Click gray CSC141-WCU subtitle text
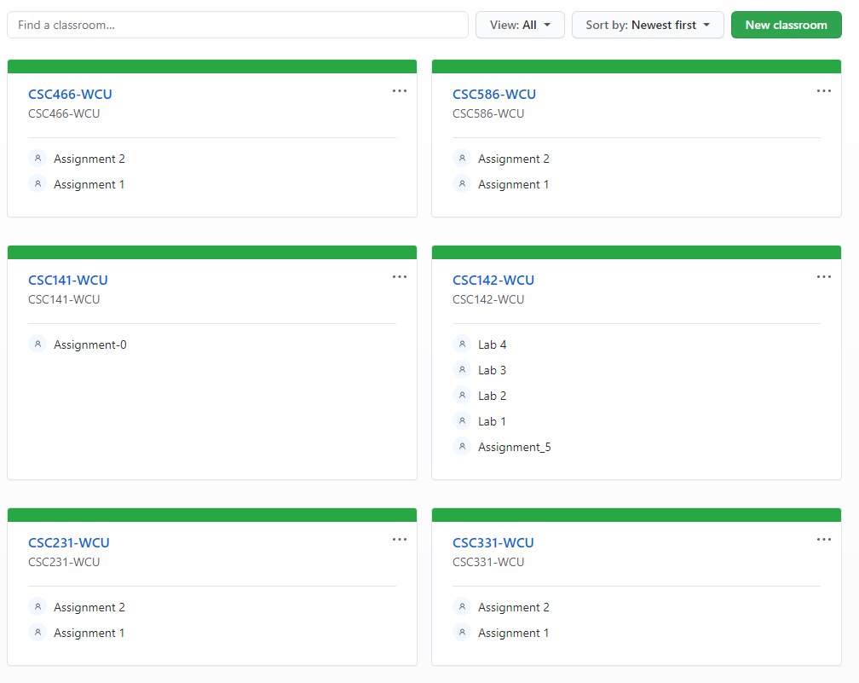Viewport: 859px width, 683px height. pos(64,299)
